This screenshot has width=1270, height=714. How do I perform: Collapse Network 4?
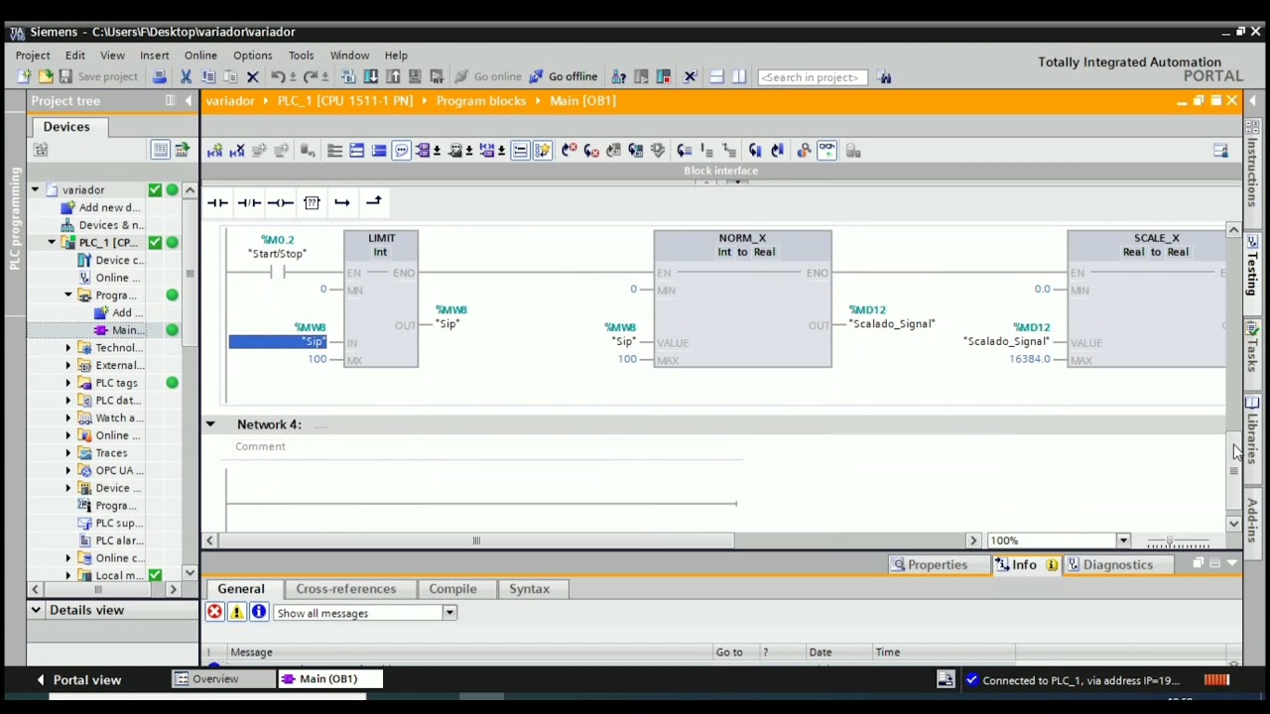pyautogui.click(x=210, y=424)
